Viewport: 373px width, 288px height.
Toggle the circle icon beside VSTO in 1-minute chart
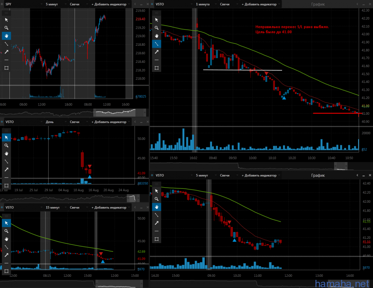coord(152,4)
